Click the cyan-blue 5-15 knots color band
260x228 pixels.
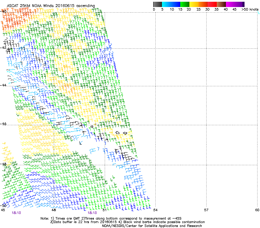pos(171,4)
